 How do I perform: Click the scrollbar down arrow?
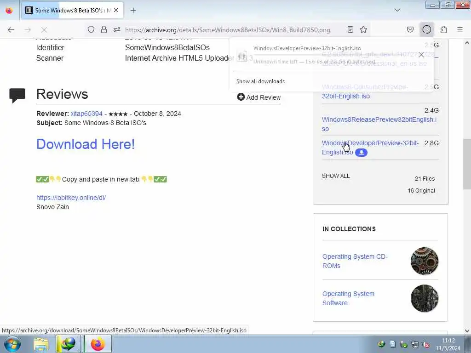point(467,331)
